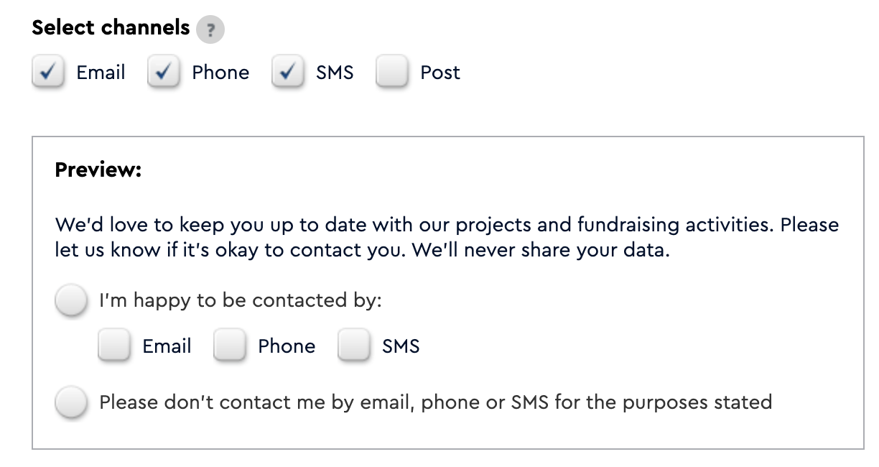
Task: Click the preview's Phone label text
Action: pos(287,346)
